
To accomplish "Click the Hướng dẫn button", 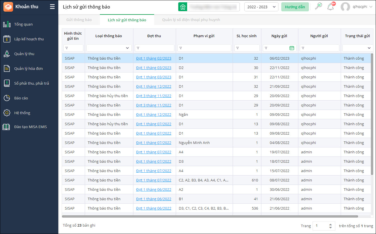I will (x=295, y=7).
